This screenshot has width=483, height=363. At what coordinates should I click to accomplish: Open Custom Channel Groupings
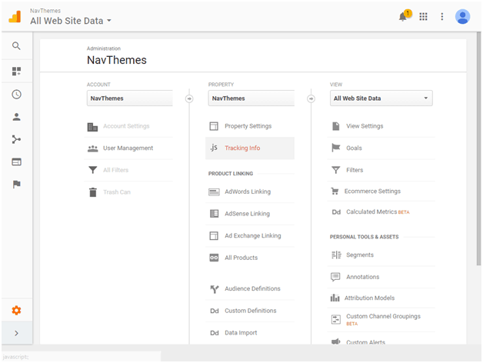pyautogui.click(x=383, y=316)
